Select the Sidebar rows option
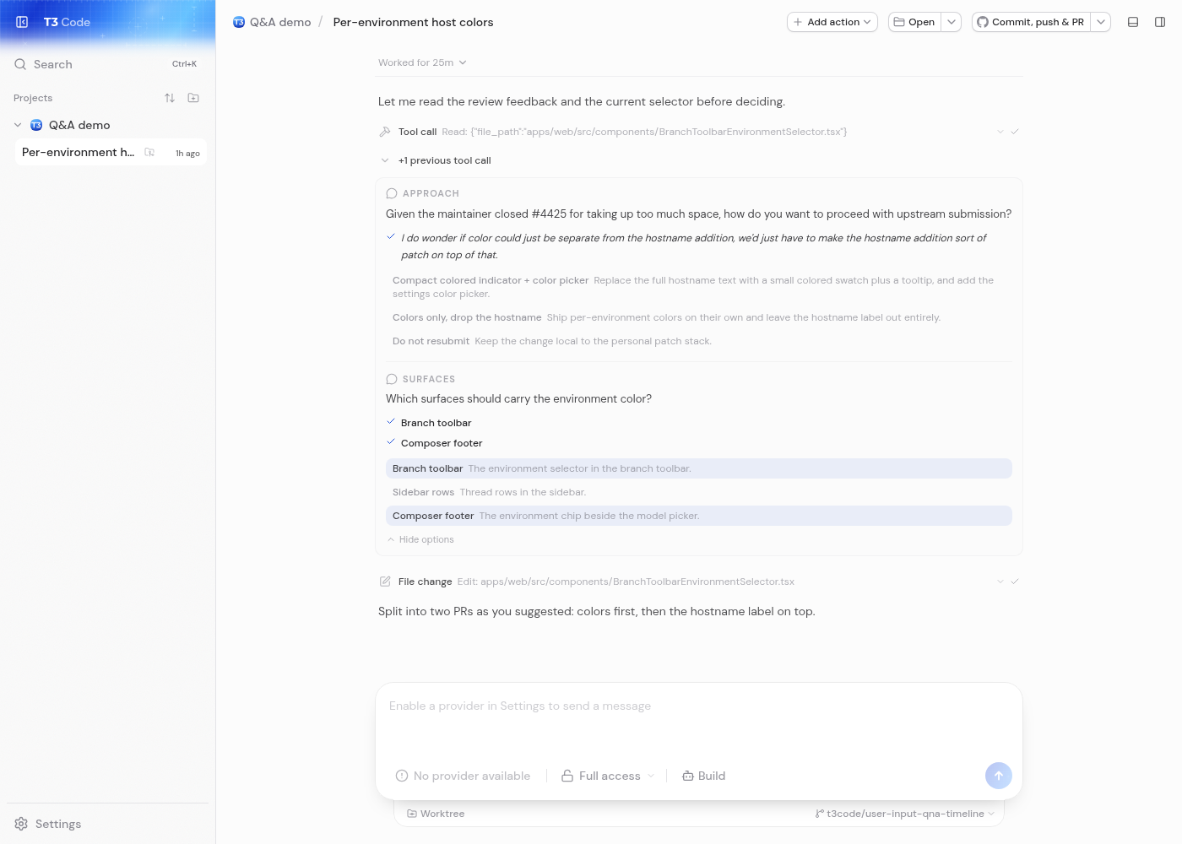The width and height of the screenshot is (1182, 844). click(699, 492)
